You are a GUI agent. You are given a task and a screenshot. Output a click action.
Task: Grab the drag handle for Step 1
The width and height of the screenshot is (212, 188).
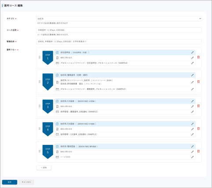[40, 57]
